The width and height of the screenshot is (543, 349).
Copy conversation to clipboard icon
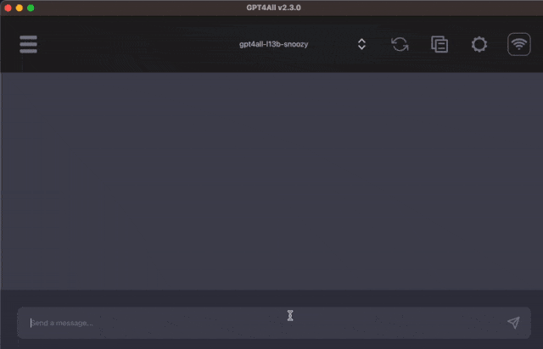439,44
